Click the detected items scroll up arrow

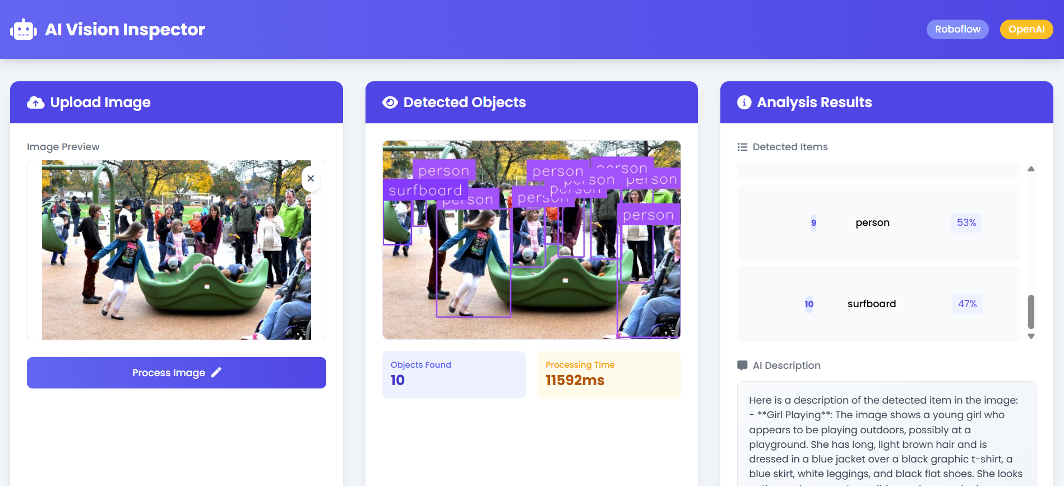(1031, 169)
